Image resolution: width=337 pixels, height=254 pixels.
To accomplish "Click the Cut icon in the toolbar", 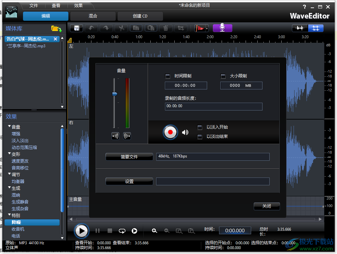I will coord(121,28).
